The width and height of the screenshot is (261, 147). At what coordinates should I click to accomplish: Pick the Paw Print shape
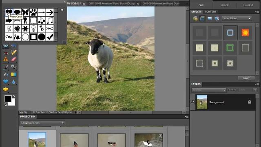tap(33, 12)
